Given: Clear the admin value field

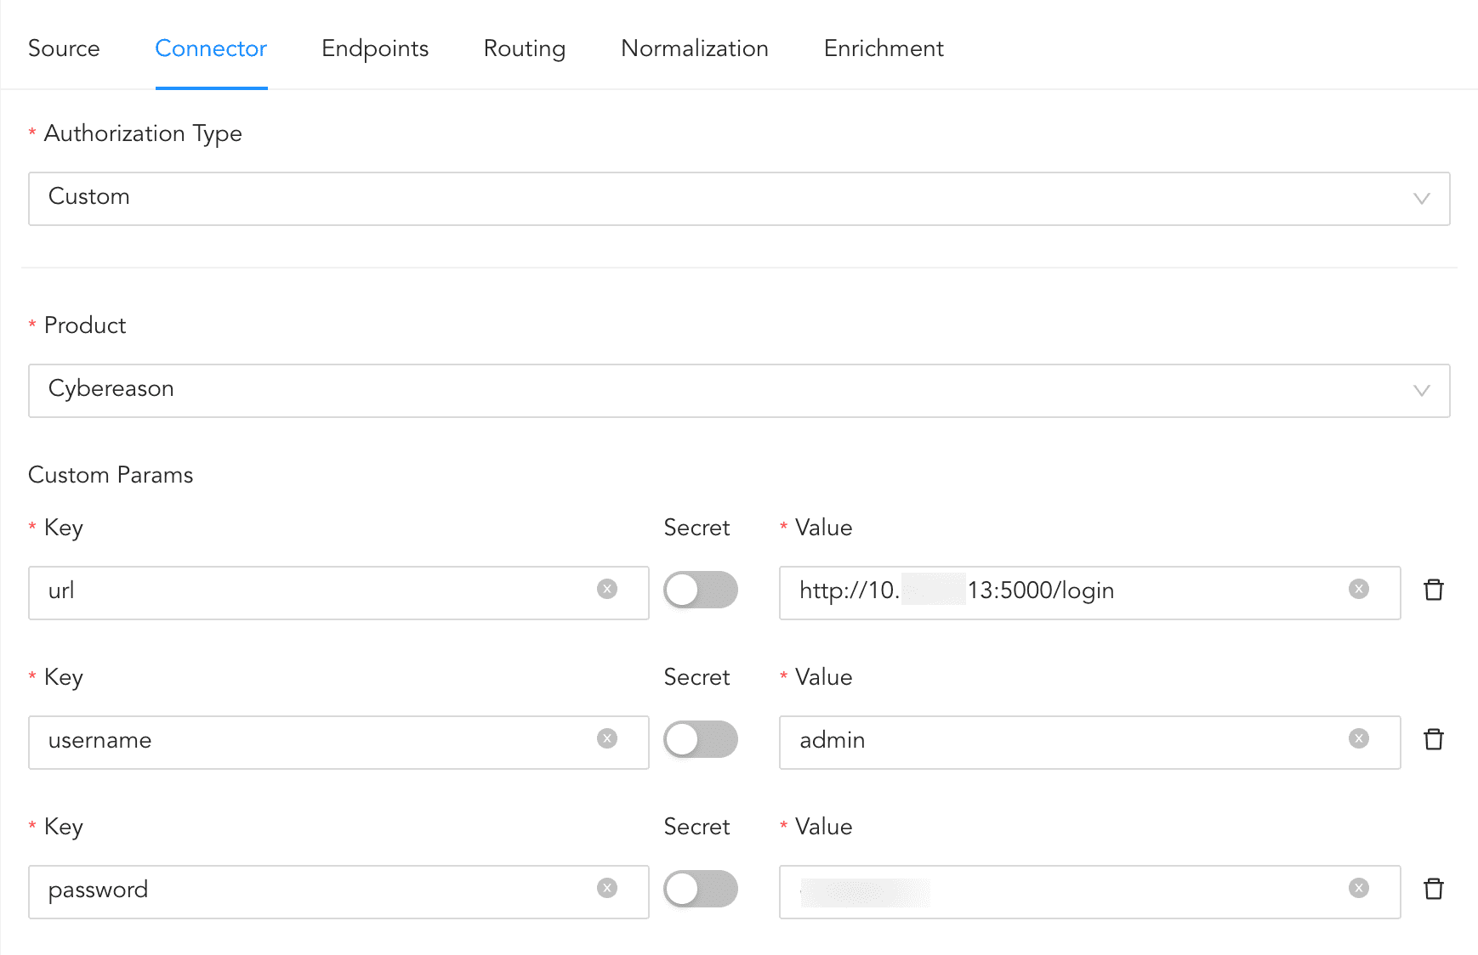Looking at the screenshot, I should click(1358, 739).
